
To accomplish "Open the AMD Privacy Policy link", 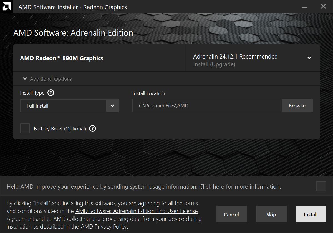I will 104,227.
